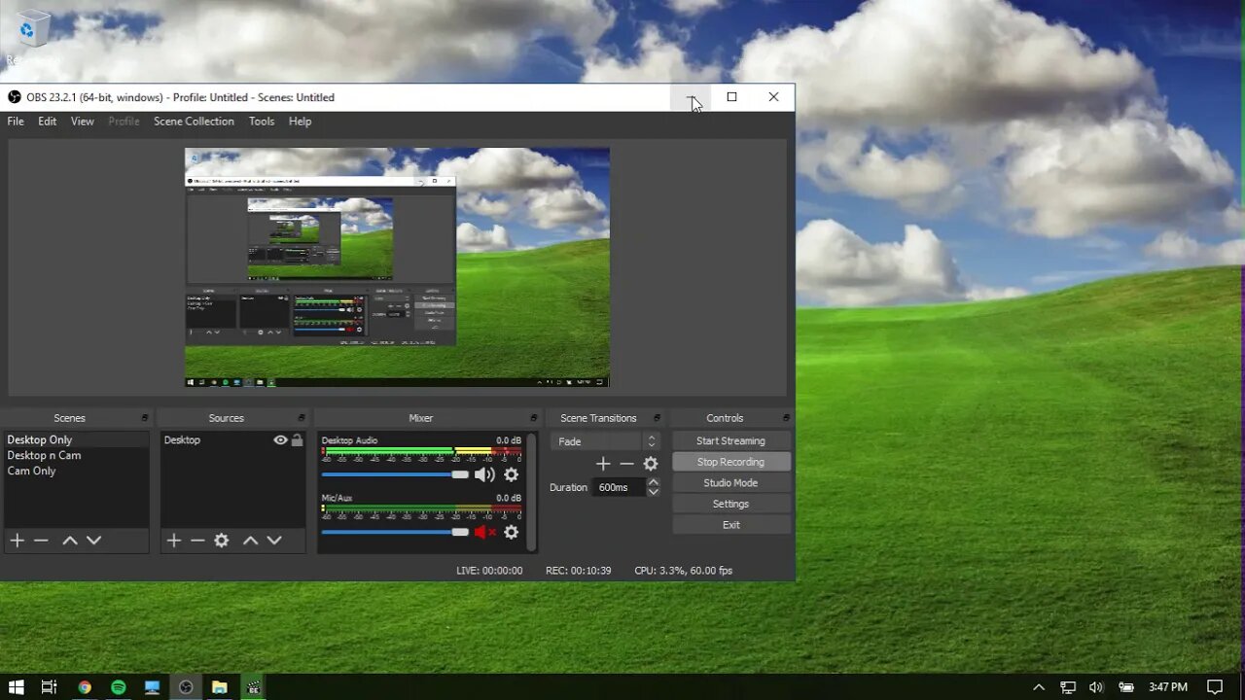Pop out the Controls dock
Screen dimensions: 1245x700
tap(786, 418)
